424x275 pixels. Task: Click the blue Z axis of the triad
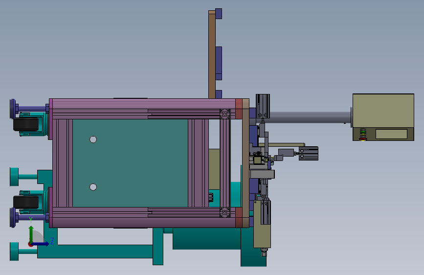pos(41,244)
